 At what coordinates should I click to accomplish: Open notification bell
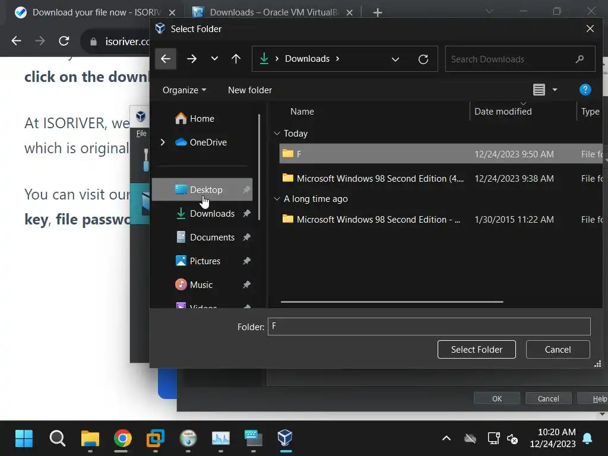click(587, 439)
